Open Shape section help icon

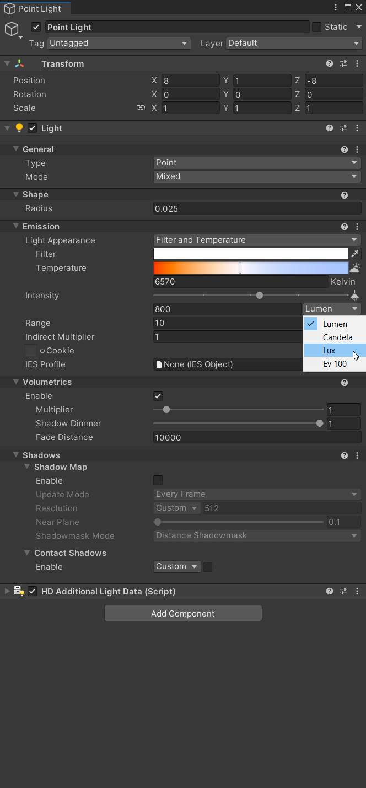click(345, 195)
